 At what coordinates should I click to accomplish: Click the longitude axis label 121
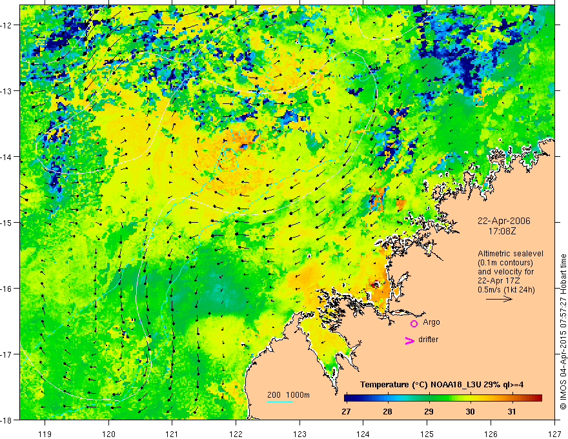pyautogui.click(x=172, y=434)
